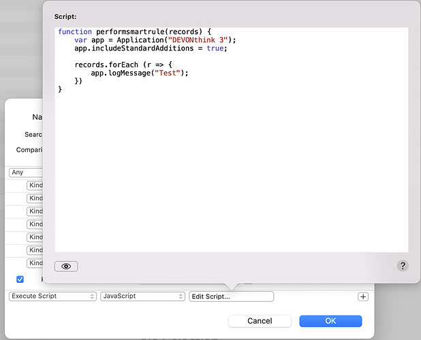Click the 'app.logMessage("Test")' code line
The image size is (421, 340).
pos(140,73)
